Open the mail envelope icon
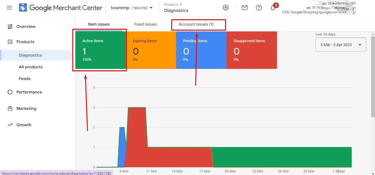Viewport: 375px width, 175px height. tap(244, 8)
